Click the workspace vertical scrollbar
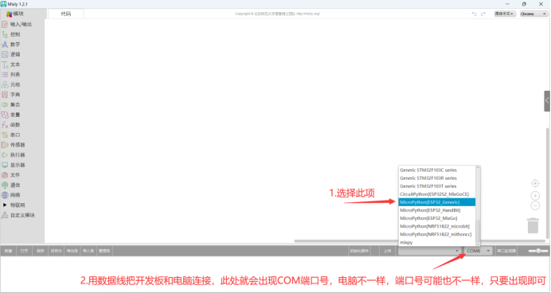This screenshot has width=551, height=293. point(547,183)
